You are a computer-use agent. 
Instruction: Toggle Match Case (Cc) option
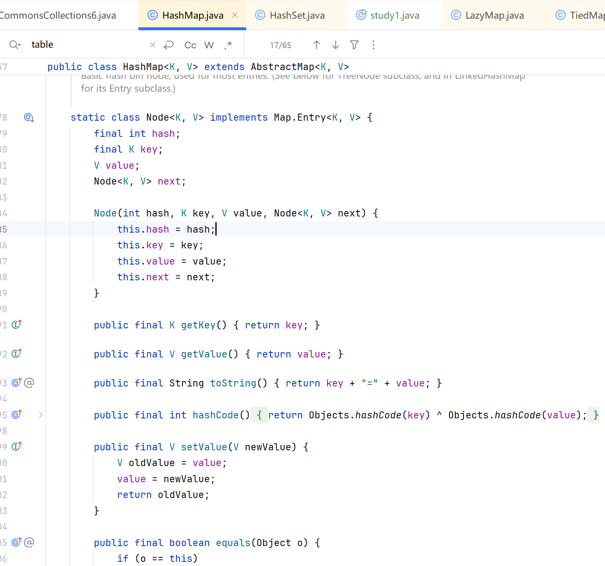pos(190,45)
